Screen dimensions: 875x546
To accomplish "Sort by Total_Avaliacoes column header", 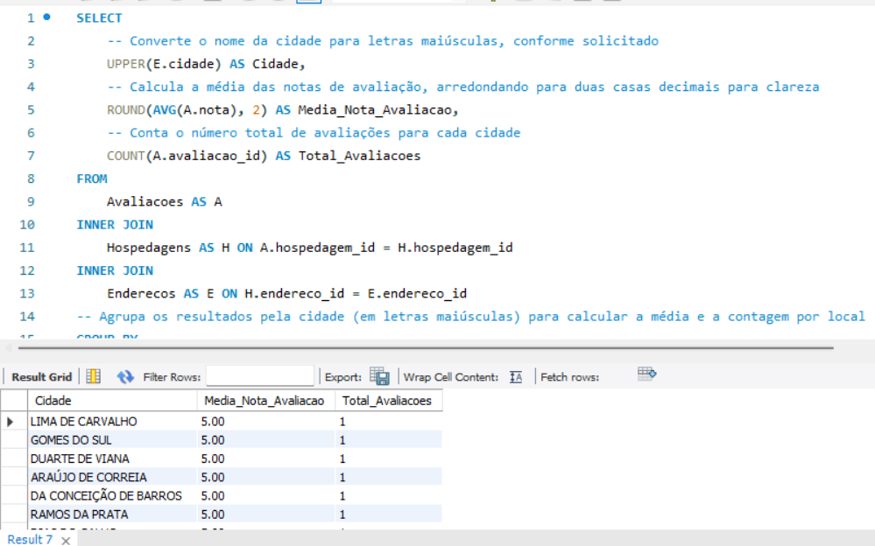I will click(388, 401).
